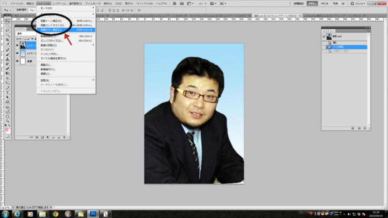Expand the 変数(B) submenu
The height and width of the screenshot is (218, 388).
pyautogui.click(x=66, y=80)
